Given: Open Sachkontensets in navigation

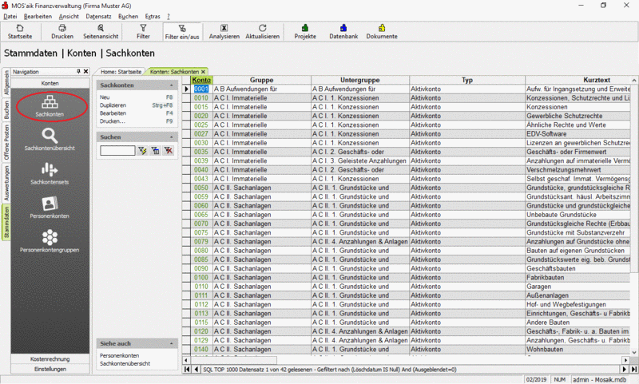Looking at the screenshot, I should [x=50, y=174].
